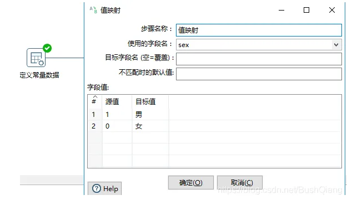Maximize the 值映射 dialog window
The width and height of the screenshot is (347, 200).
306,10
